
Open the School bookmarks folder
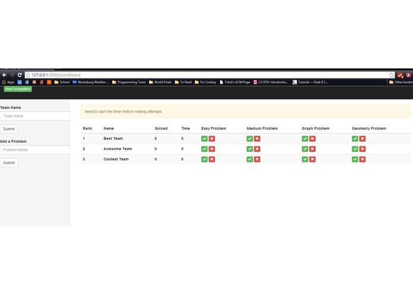[x=62, y=82]
